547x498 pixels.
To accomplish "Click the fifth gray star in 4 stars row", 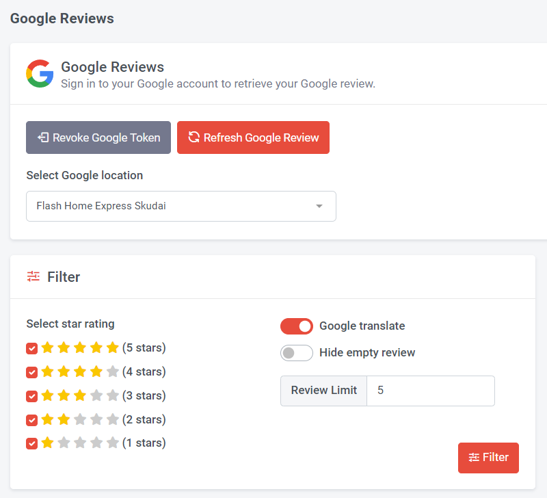I will point(113,371).
